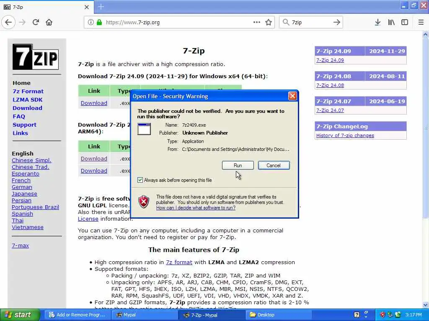Switch to Desktop taskbar item
Screen dimensions: 429x321
click(x=279, y=315)
